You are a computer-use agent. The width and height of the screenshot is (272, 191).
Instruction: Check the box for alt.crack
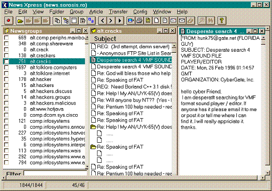[6, 50]
